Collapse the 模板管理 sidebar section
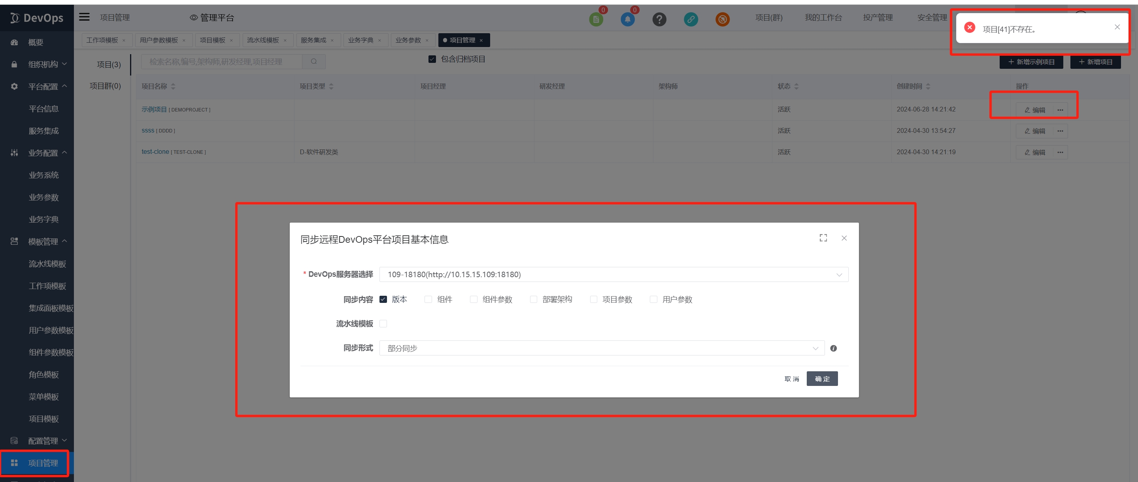The image size is (1138, 482). click(x=43, y=242)
